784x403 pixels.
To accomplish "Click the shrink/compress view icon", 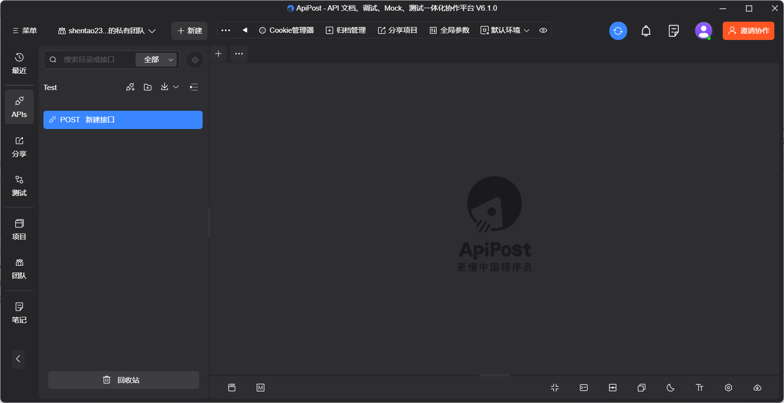I will point(555,388).
